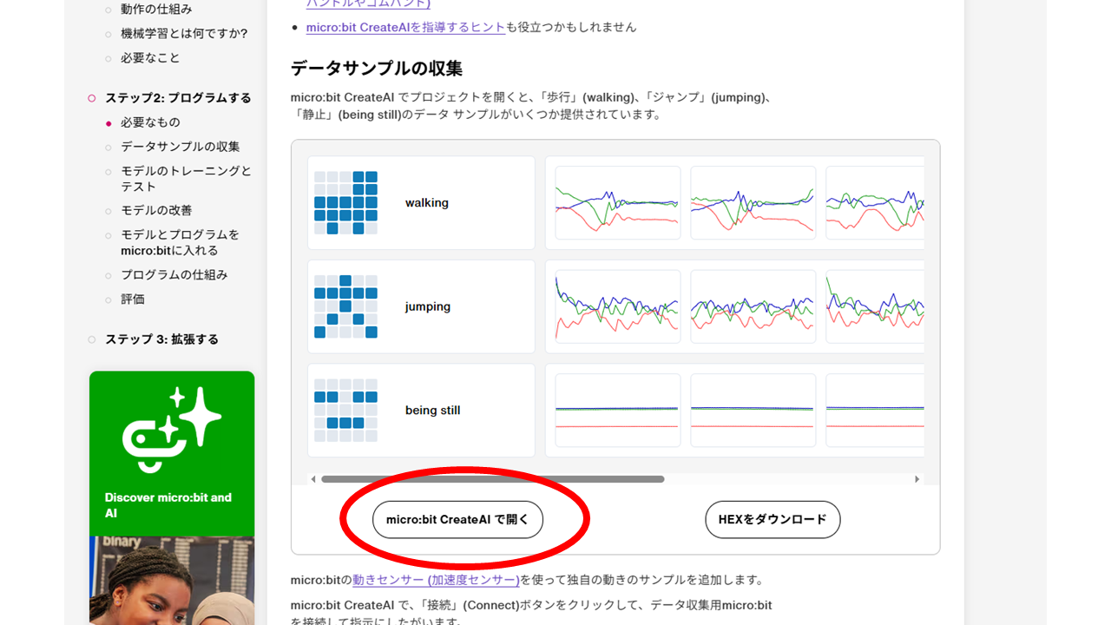Go to プログラムの仕組み in the sidebar
This screenshot has width=1111, height=625.
pos(174,274)
